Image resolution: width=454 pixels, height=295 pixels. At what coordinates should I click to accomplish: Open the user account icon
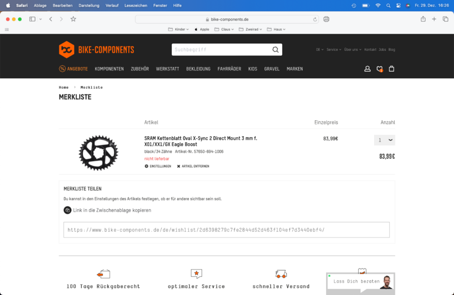pyautogui.click(x=367, y=69)
